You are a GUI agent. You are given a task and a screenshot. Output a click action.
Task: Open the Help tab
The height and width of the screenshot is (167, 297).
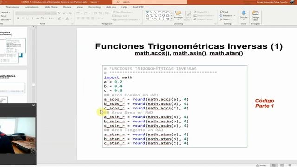[124, 7]
